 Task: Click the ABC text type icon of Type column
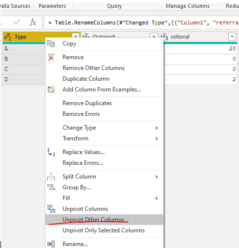click(8, 37)
